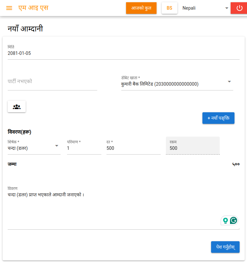Screen dimensions: 247x264
Task: Click the आजको कुल button
Action: tap(141, 8)
